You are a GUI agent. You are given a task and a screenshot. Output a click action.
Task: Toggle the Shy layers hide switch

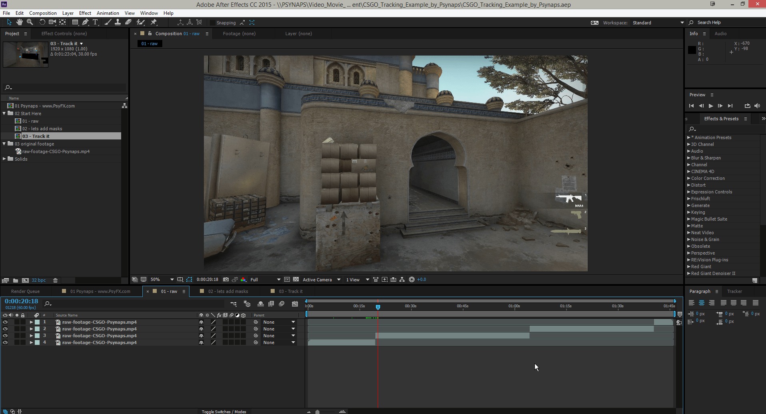[x=260, y=304]
